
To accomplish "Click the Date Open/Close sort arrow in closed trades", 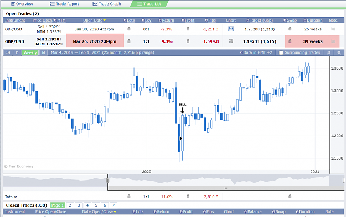I will click(x=115, y=212).
